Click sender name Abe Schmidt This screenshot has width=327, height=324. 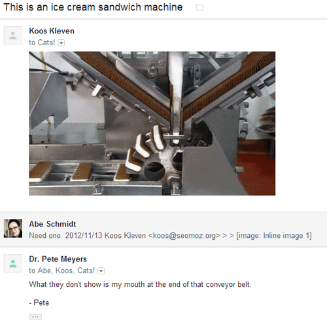(52, 224)
